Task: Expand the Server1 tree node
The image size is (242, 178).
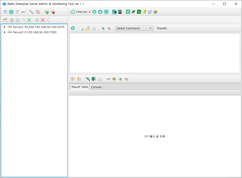Action: click(5, 27)
